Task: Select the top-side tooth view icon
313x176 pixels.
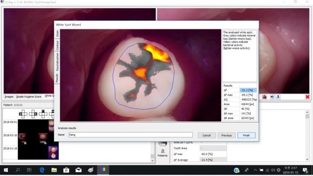Action: coord(43,114)
